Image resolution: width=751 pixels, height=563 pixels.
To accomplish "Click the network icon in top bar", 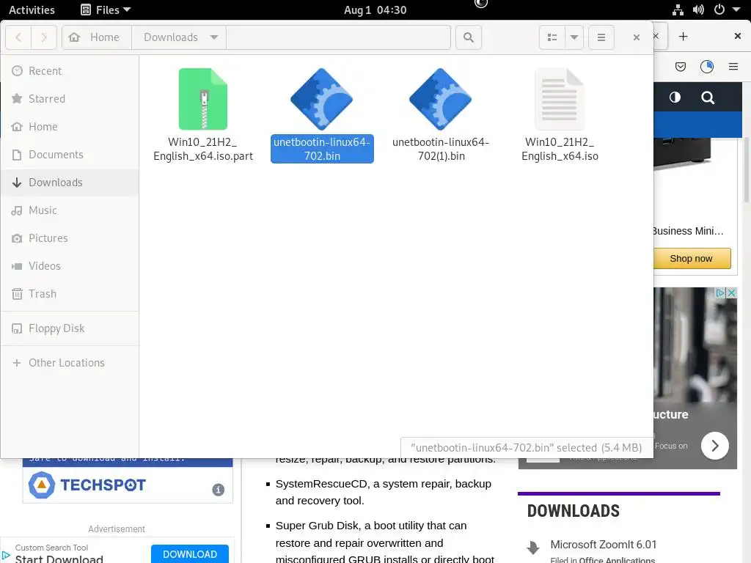I will pos(678,10).
